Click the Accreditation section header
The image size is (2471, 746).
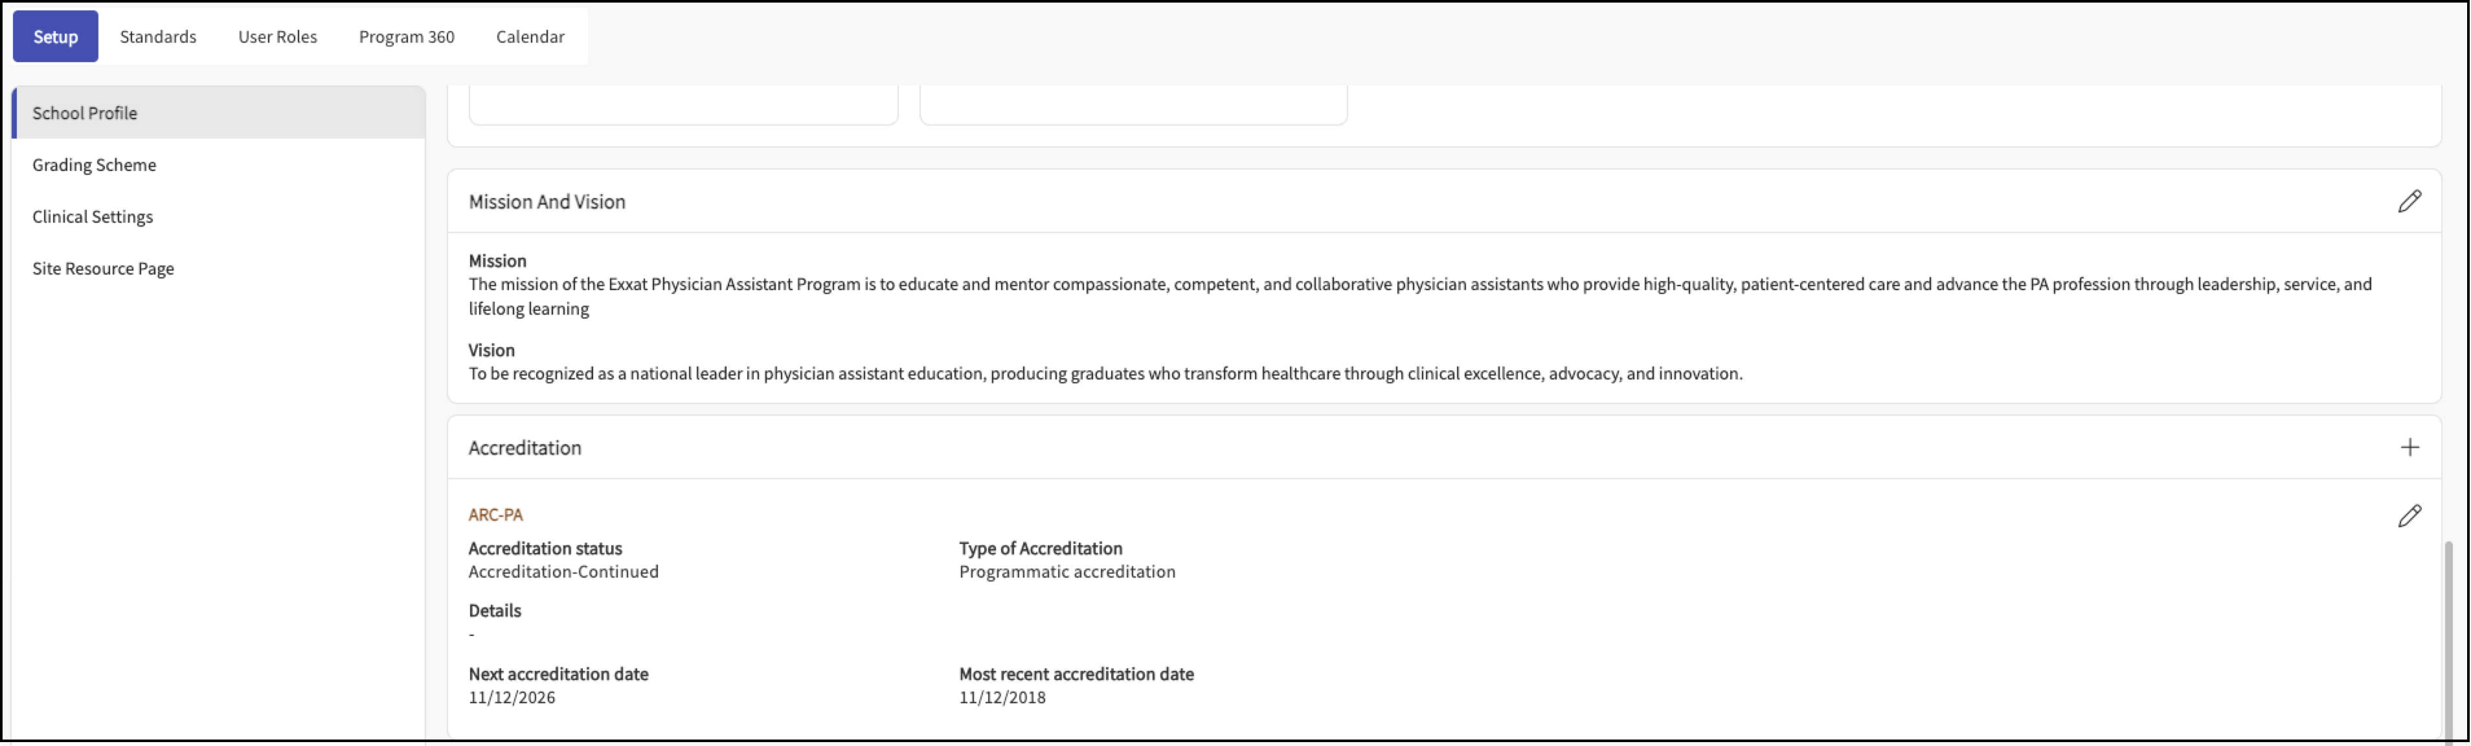point(525,447)
